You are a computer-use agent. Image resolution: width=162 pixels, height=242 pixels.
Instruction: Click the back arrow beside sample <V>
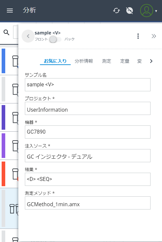(x=28, y=36)
